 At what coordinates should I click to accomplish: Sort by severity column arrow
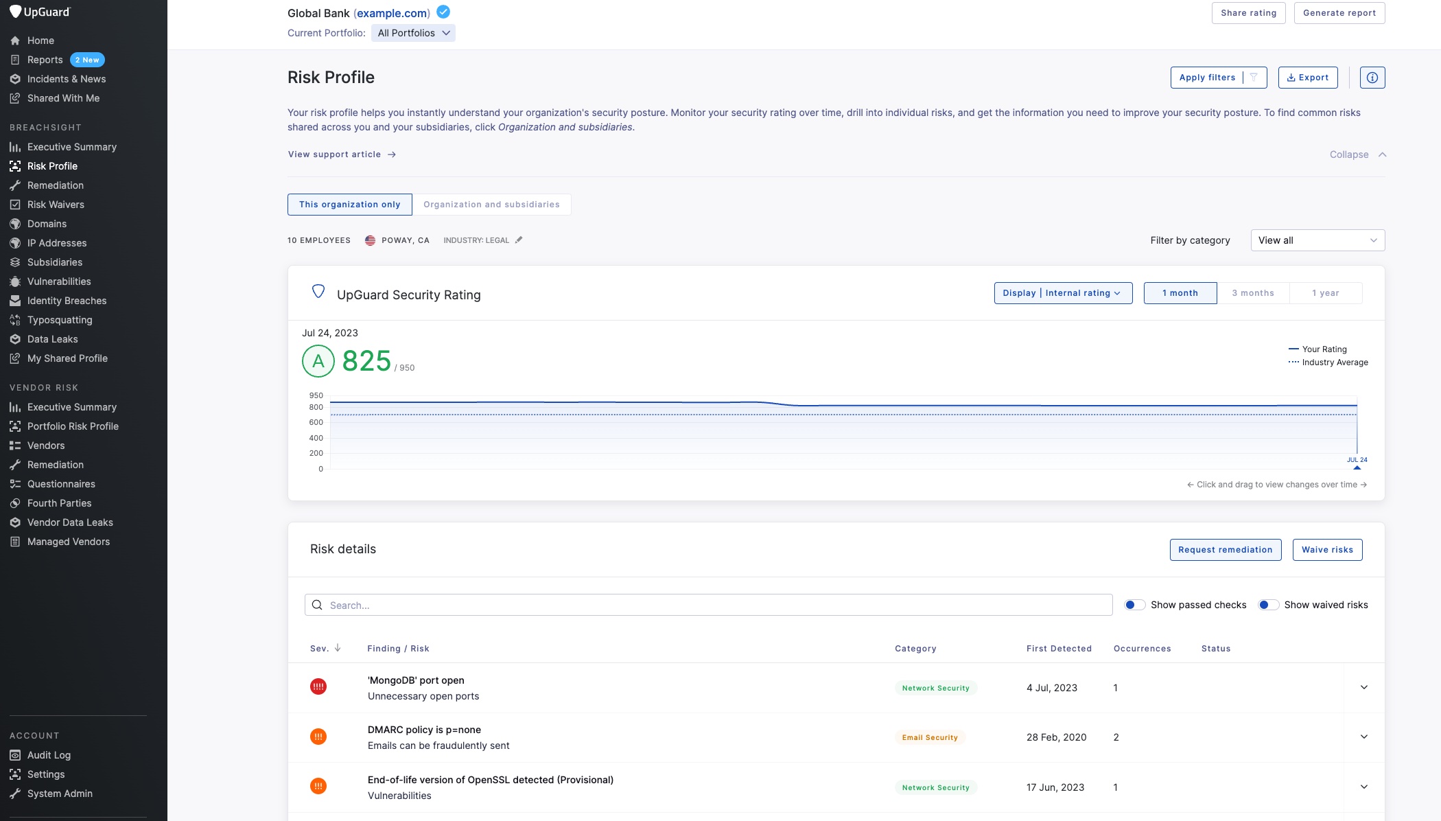338,648
